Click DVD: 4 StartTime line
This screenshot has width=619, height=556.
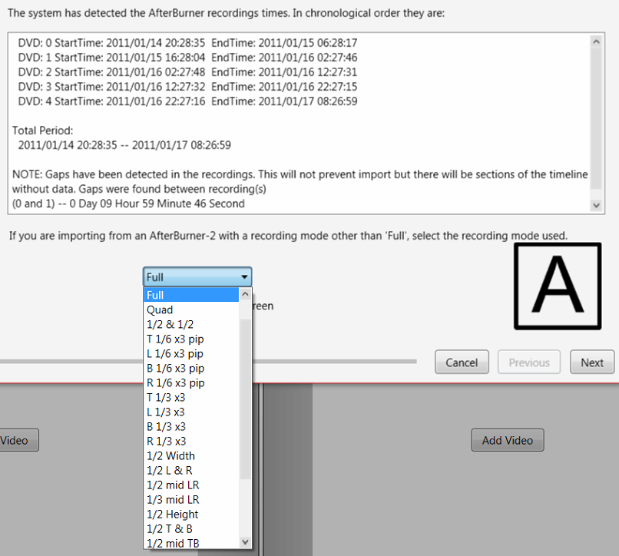pos(187,101)
